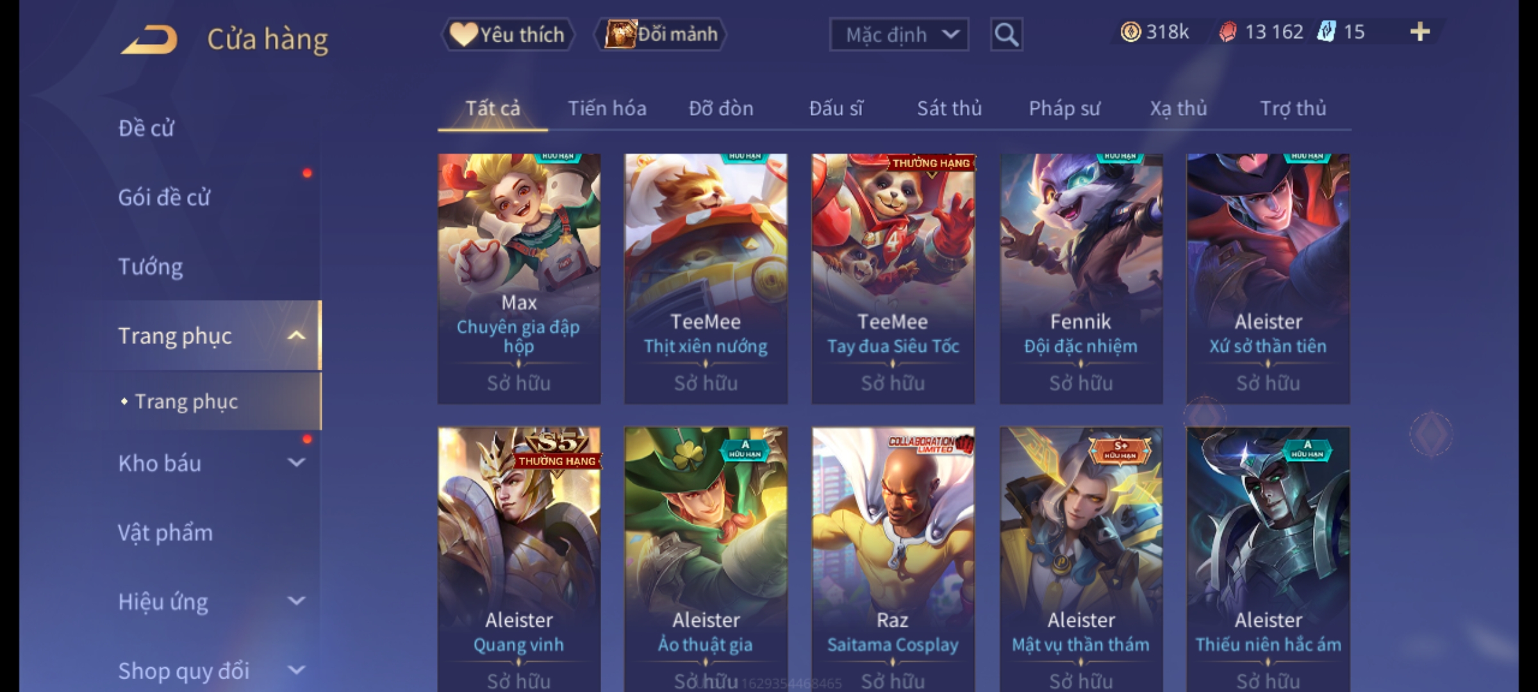Select the Pháp sư category tab
The width and height of the screenshot is (1538, 692).
[1064, 108]
